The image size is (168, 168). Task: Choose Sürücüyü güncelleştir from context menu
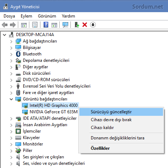121,112
